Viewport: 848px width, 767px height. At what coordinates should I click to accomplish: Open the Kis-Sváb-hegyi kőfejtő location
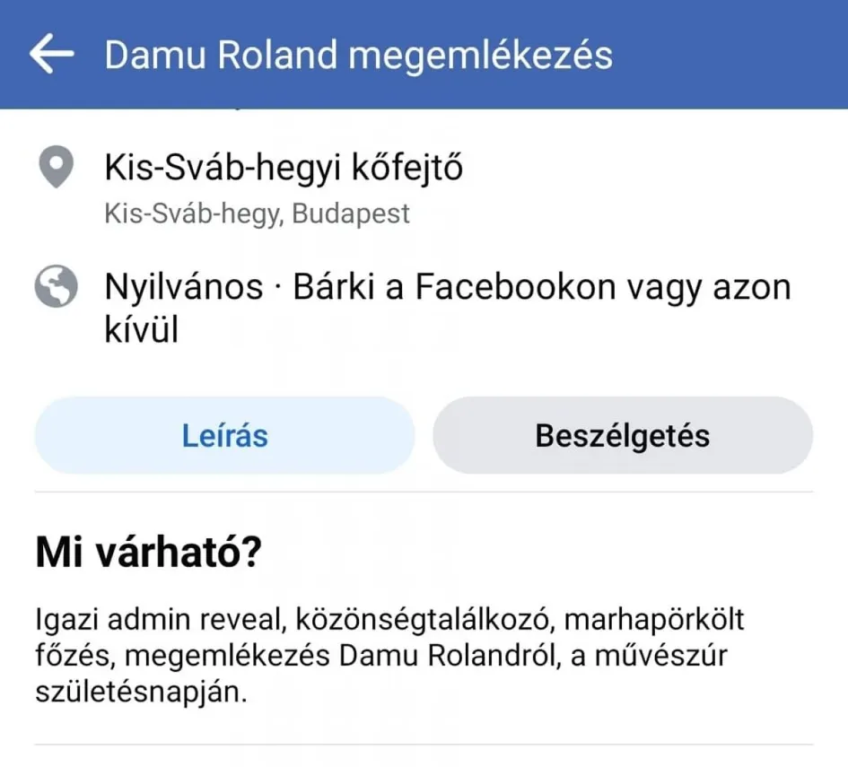284,169
